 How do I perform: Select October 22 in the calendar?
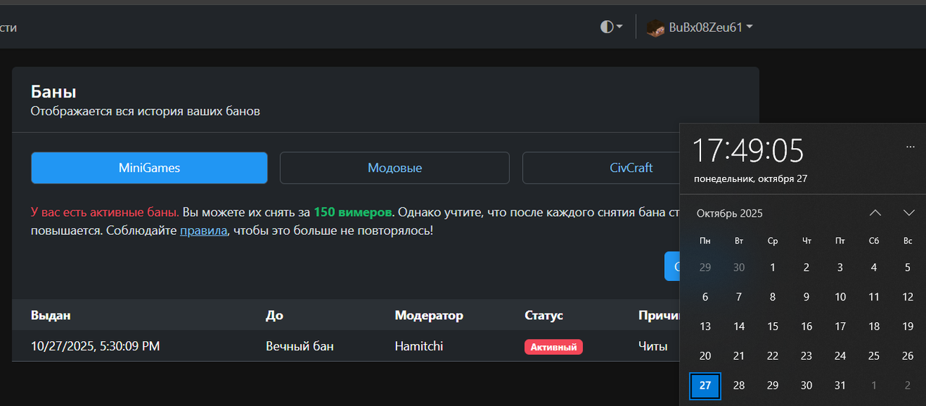(773, 356)
